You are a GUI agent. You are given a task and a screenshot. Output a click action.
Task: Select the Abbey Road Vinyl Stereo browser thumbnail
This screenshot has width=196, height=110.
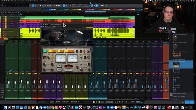pos(176,65)
